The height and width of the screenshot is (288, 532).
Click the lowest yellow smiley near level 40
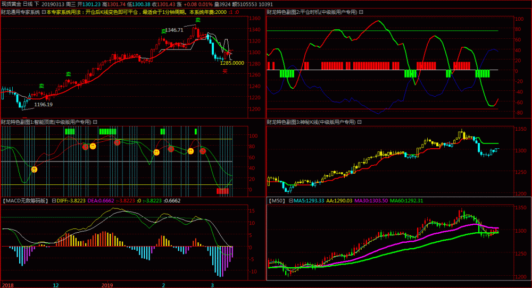coord(34,169)
